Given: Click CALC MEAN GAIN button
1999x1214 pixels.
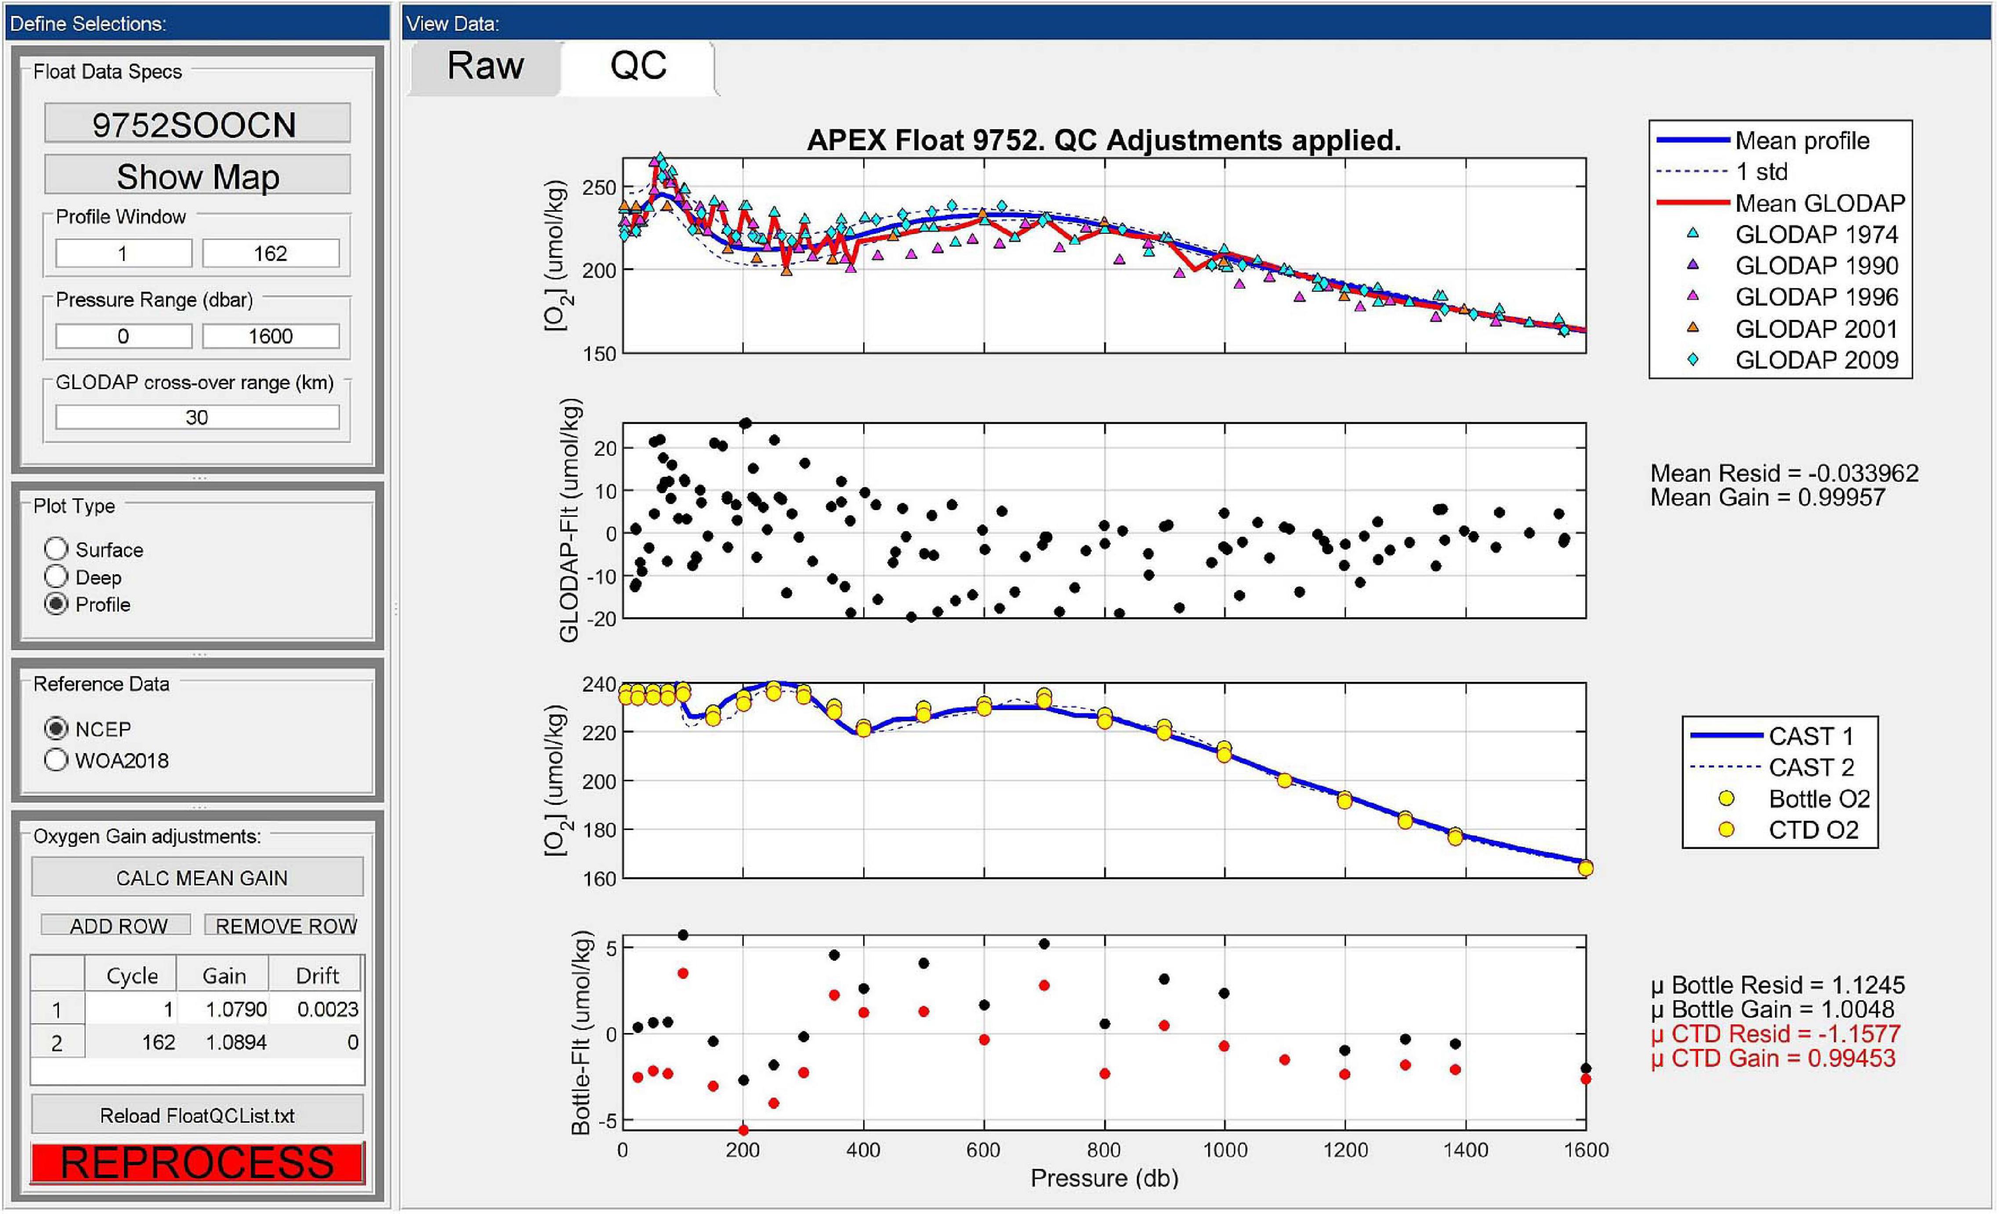Looking at the screenshot, I should point(197,877).
